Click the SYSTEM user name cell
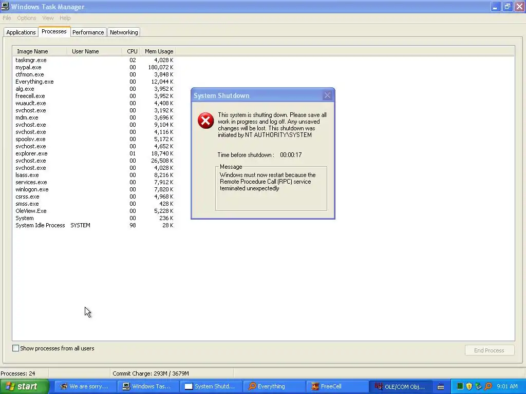 [x=80, y=226]
